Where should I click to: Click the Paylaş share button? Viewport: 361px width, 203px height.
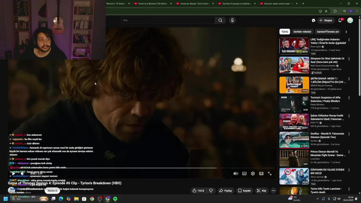[225, 191]
